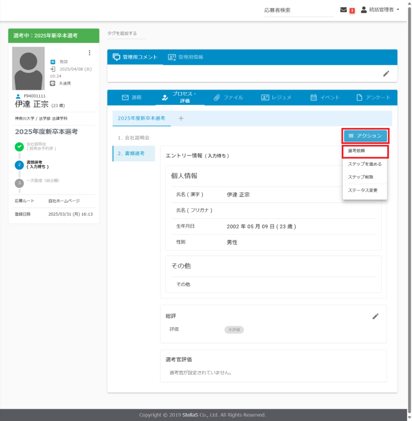
Task: Click the step 3 一次面接 circle icon
Action: (19, 183)
